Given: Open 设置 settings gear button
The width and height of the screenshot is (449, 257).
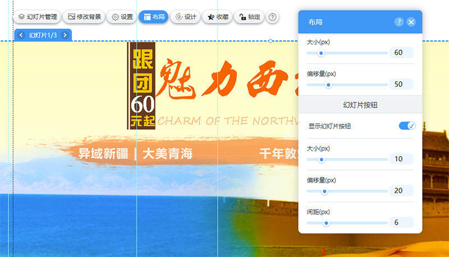Looking at the screenshot, I should (122, 17).
